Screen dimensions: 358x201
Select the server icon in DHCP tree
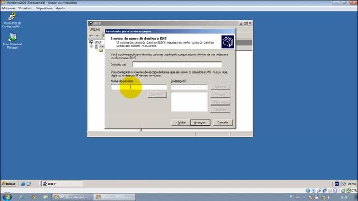coord(97,46)
